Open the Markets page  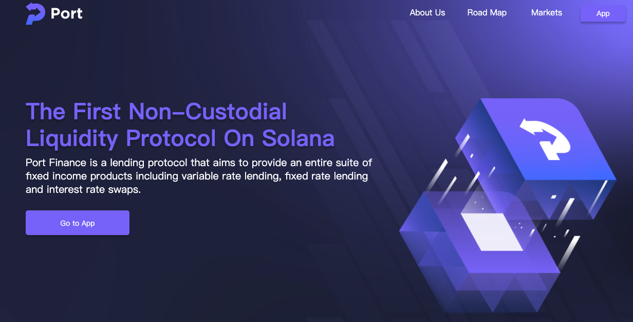click(x=546, y=13)
